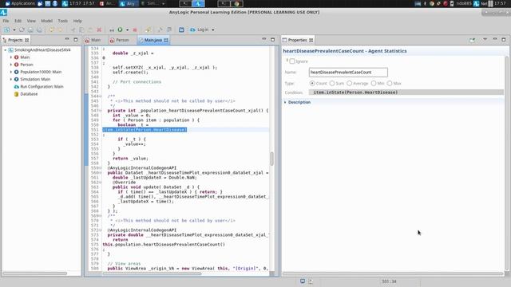Viewport: 511px width, 287px height.
Task: Click the Redo icon in the toolbar
Action: tap(61, 29)
